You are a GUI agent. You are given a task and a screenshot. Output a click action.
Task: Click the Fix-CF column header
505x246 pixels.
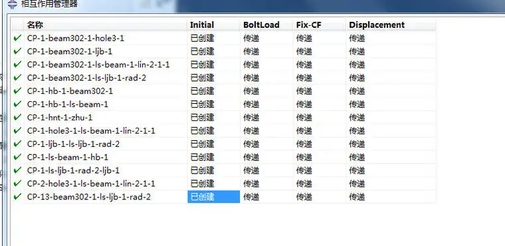[x=320, y=25]
